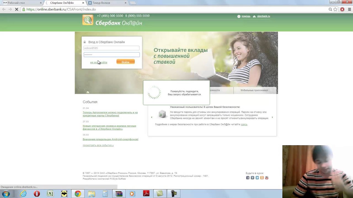353x198 pixels.
Task: Open the "помощь" help link
Action: (246, 16)
